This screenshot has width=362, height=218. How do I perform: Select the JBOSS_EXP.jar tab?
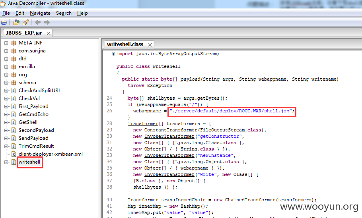tap(24, 33)
